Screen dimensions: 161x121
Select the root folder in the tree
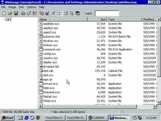click(8, 19)
